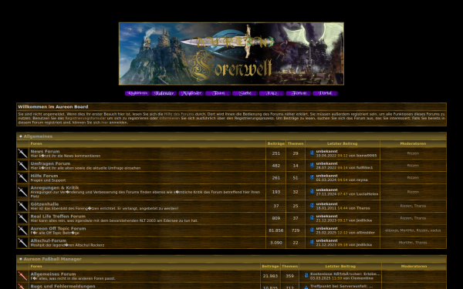This screenshot has height=289, width=463.
Task: Open the Götzenhalle forum
Action: point(45,203)
